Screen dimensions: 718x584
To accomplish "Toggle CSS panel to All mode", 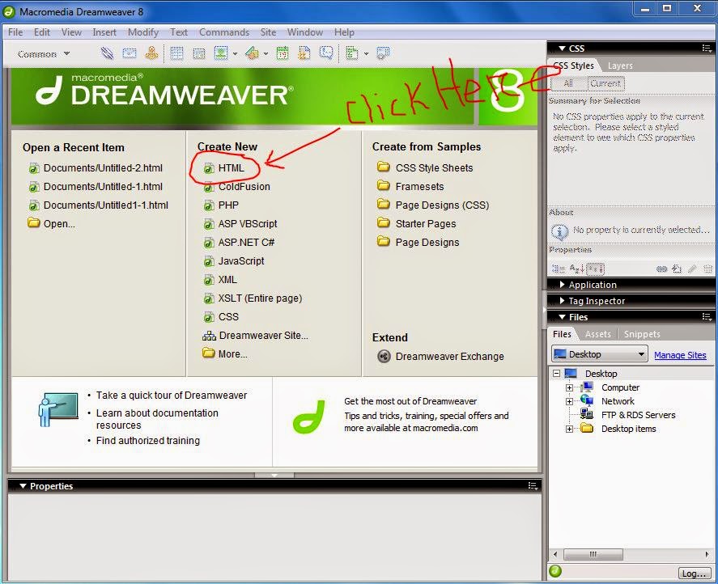I will [x=568, y=83].
